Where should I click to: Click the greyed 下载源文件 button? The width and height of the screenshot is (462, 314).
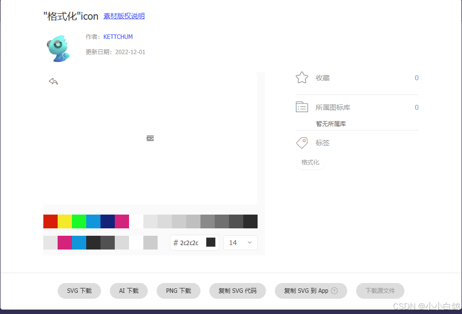[380, 291]
